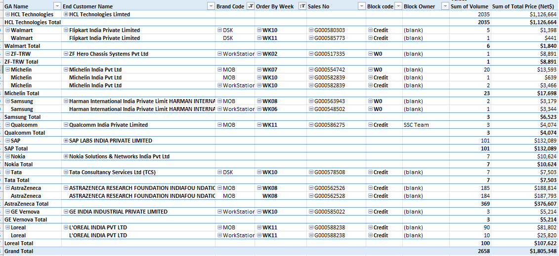This screenshot has width=559, height=256.
Task: Select the AstraZeneca Total row label
Action: tap(26, 204)
